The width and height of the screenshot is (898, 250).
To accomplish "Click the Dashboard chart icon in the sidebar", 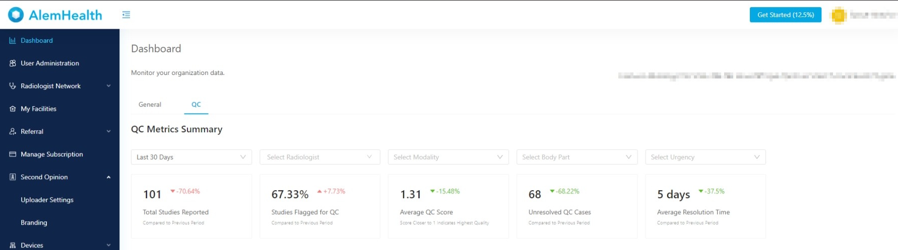I will [x=13, y=40].
